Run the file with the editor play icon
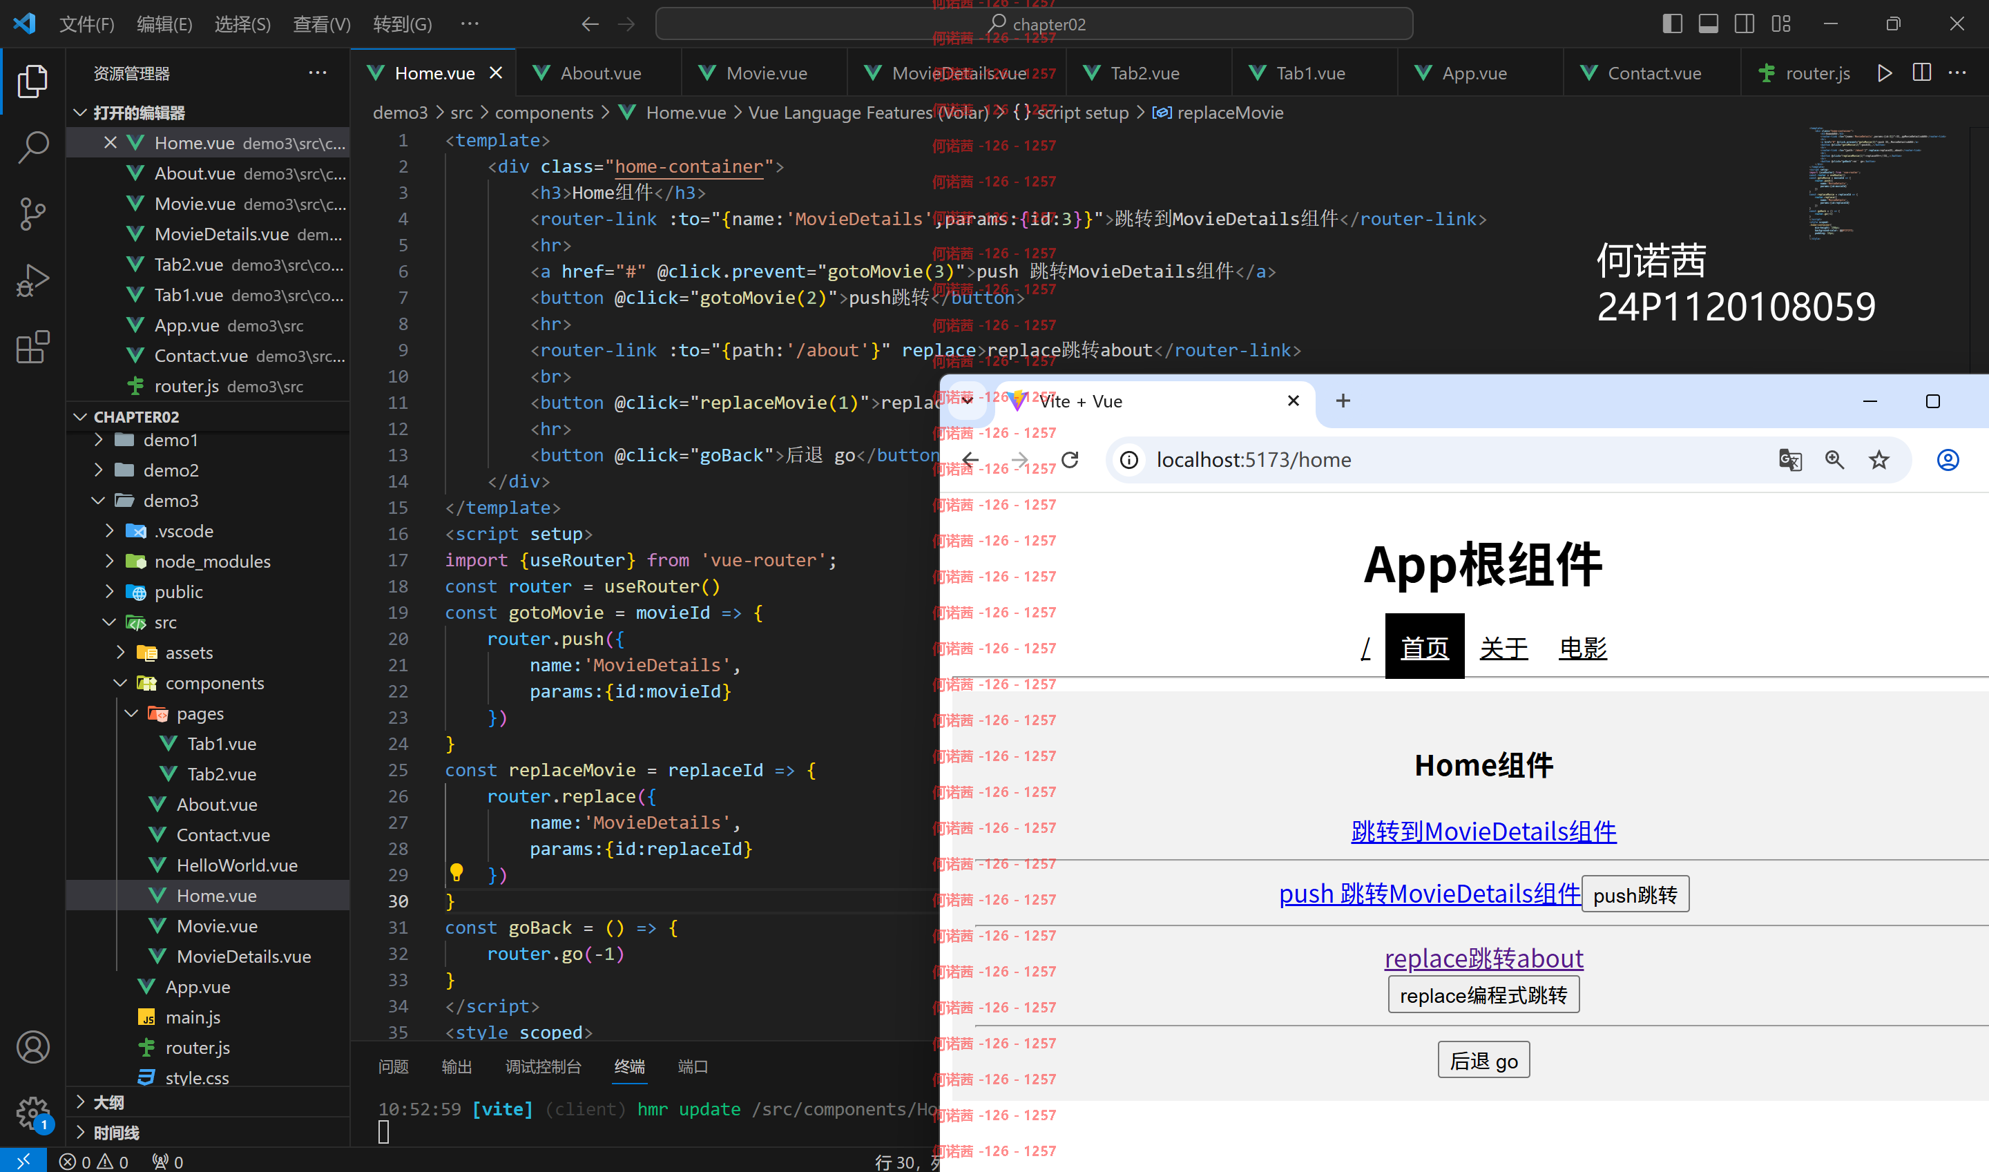 coord(1884,73)
